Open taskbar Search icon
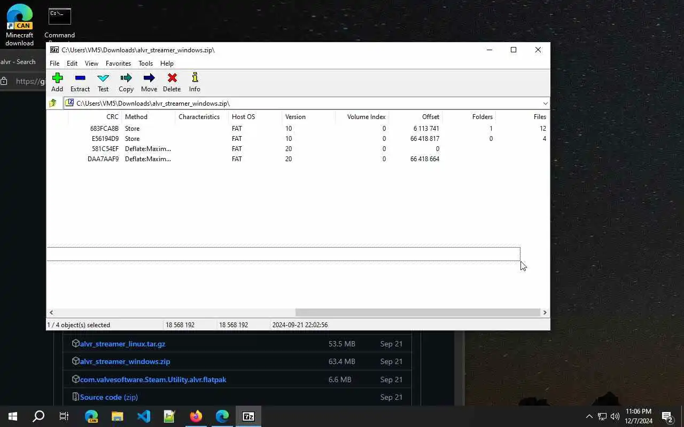 coord(38,416)
